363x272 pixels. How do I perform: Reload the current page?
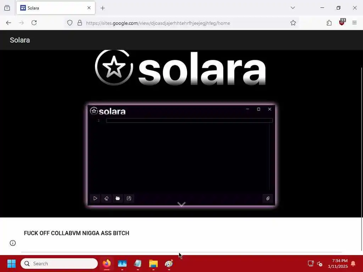(34, 23)
